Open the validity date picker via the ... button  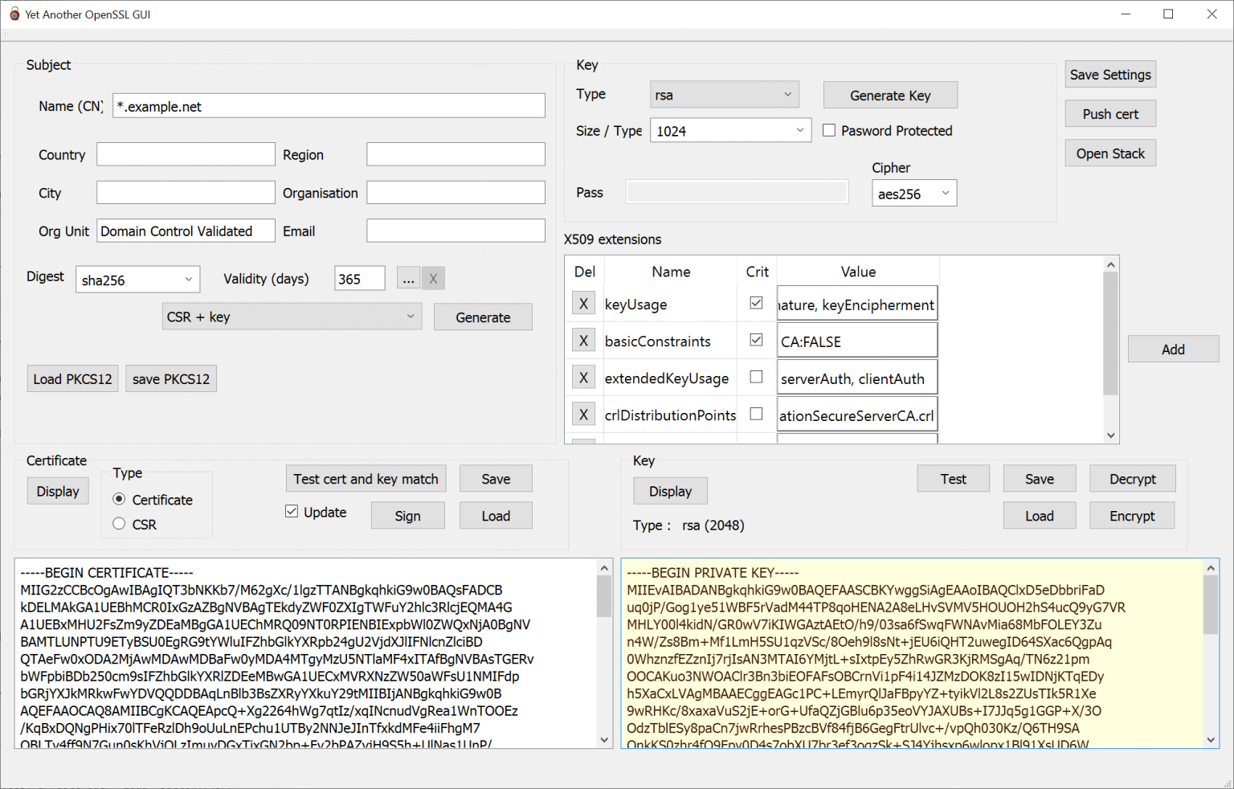click(408, 278)
